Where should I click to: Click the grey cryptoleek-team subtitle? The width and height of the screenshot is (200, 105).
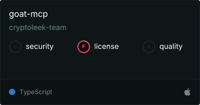click(38, 28)
